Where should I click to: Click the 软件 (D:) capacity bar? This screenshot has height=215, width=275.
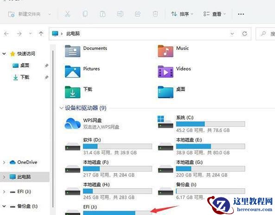[x=117, y=146]
